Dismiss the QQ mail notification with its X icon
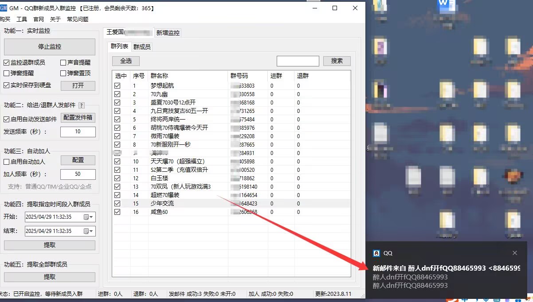Viewport: 533px width, 302px height. point(514,252)
